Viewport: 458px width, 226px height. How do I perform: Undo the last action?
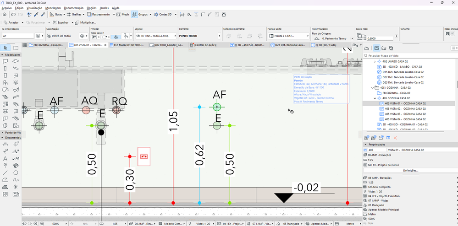13,14
